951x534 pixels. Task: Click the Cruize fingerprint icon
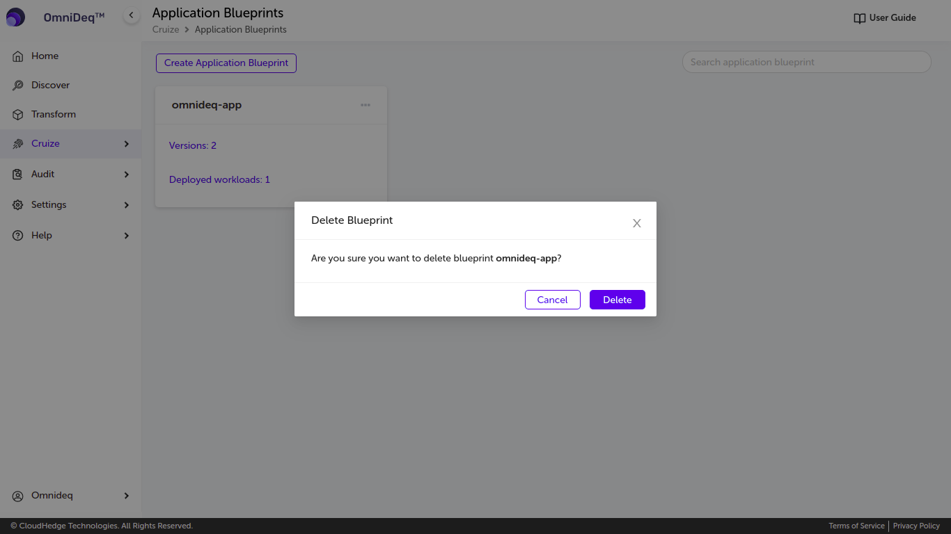(18, 144)
